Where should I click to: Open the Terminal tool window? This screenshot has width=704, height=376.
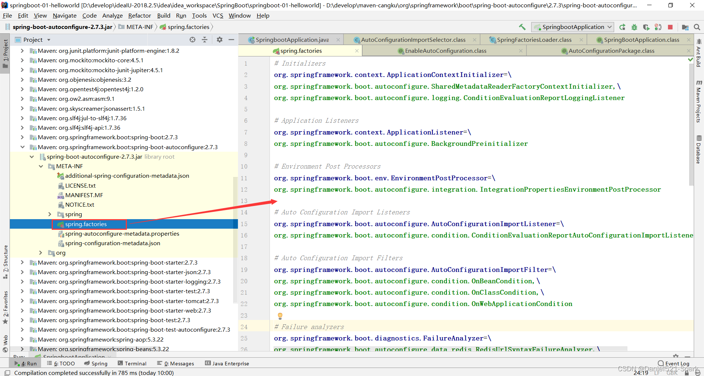click(132, 364)
